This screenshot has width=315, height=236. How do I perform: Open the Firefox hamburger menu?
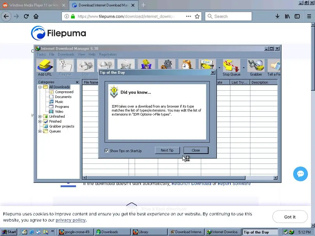309,16
